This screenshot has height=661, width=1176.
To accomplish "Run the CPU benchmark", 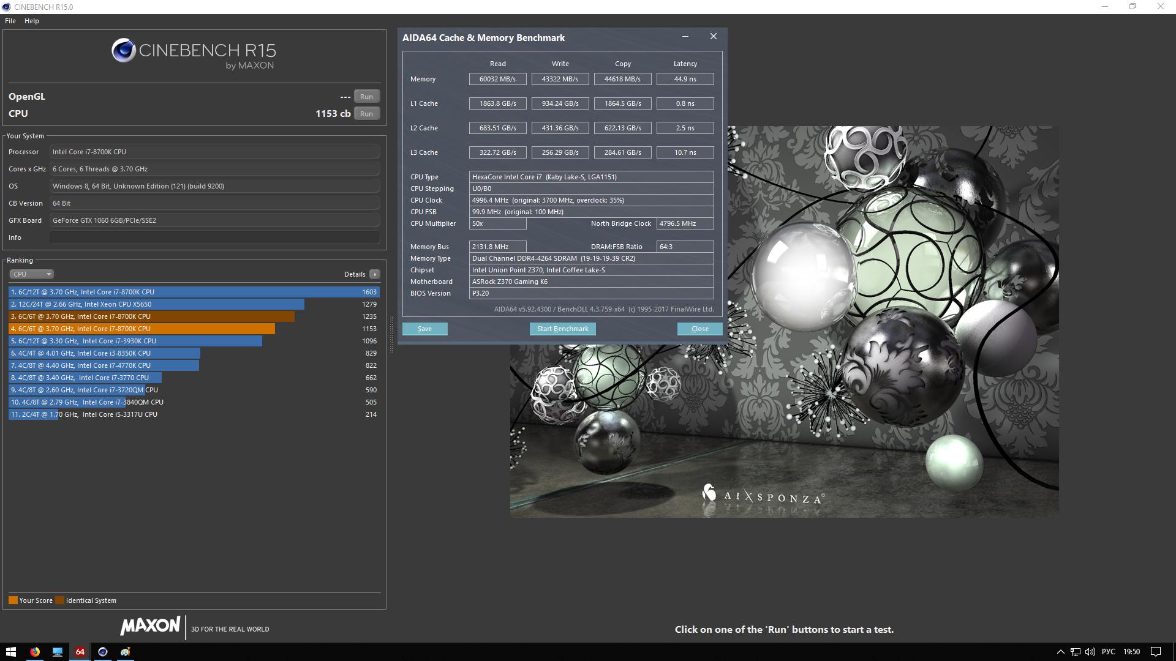I will 366,114.
